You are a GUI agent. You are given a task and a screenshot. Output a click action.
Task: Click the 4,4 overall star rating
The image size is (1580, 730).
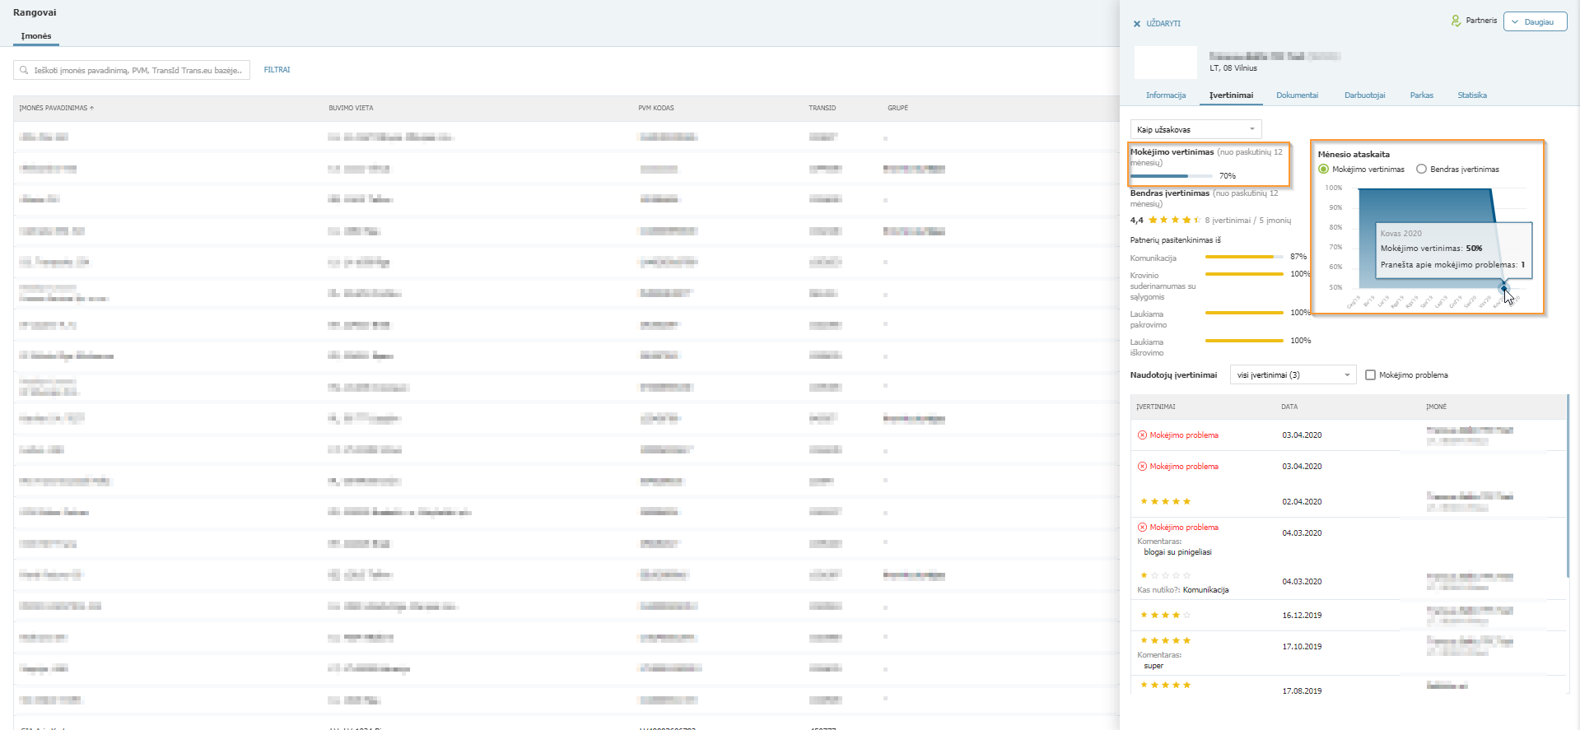point(1174,220)
